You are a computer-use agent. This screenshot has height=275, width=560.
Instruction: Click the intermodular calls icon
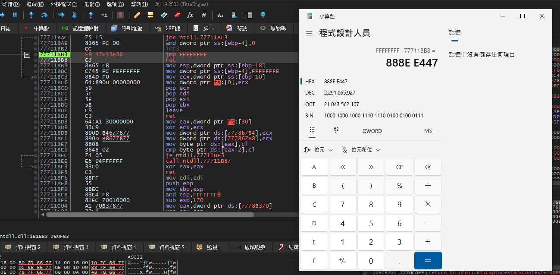tap(234, 15)
